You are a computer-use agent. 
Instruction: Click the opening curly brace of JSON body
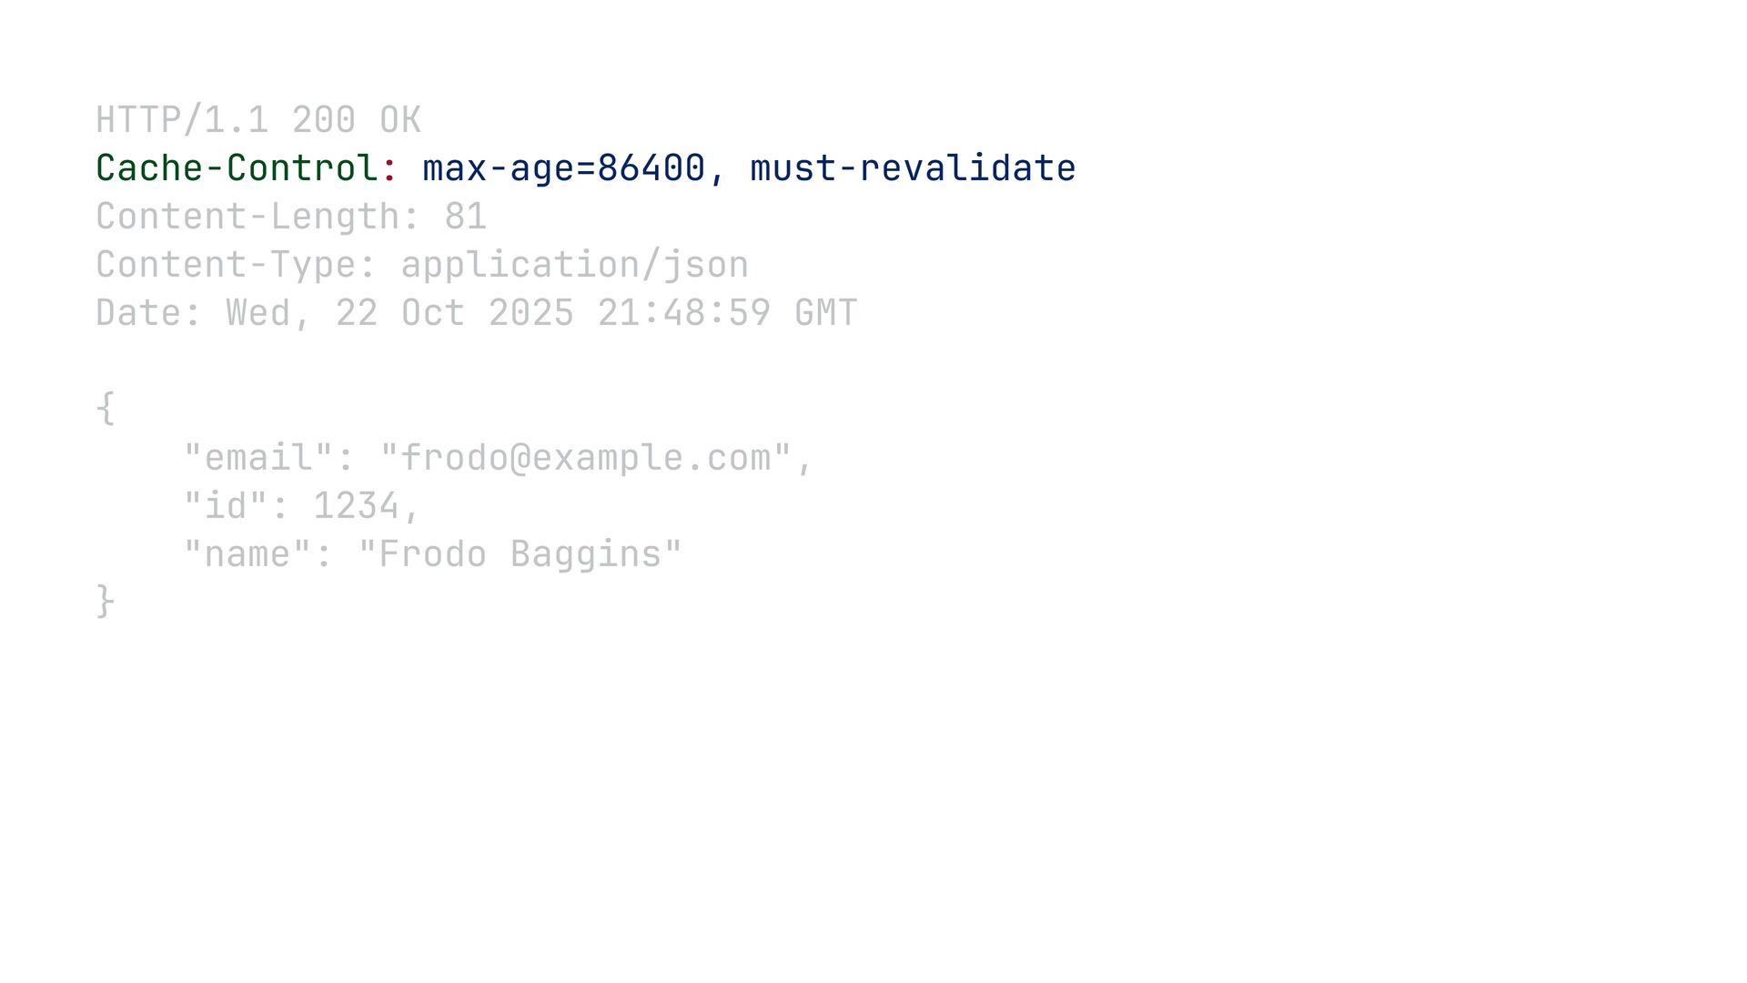tap(106, 408)
